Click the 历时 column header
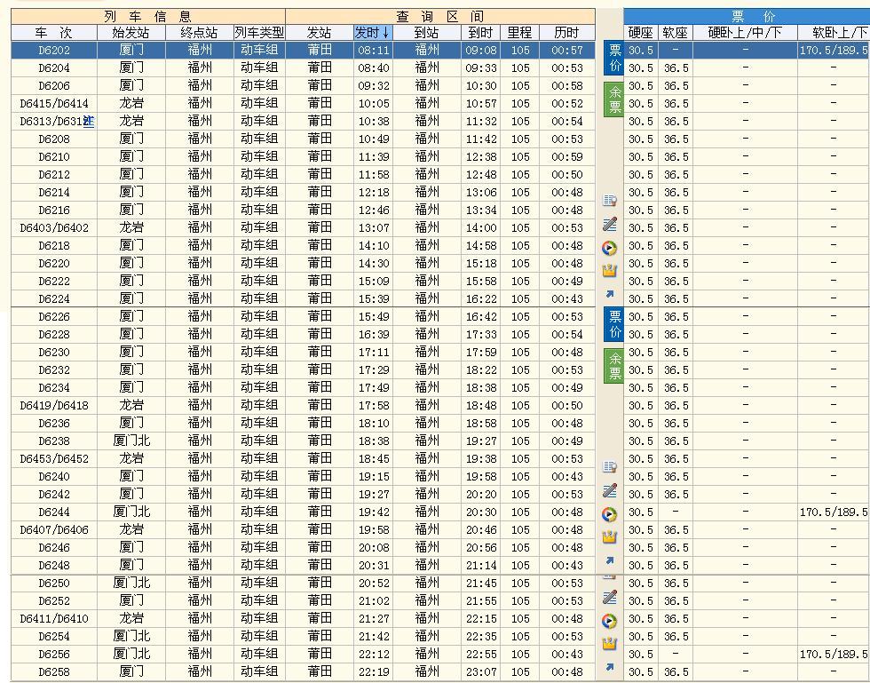The image size is (870, 683). pyautogui.click(x=567, y=33)
